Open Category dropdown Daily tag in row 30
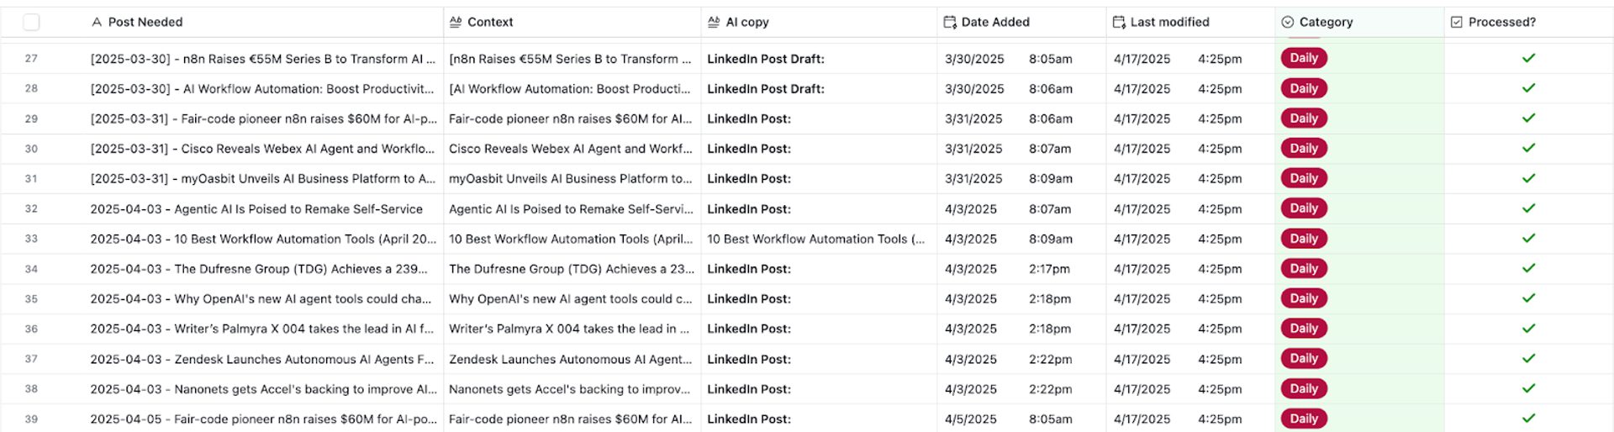The height and width of the screenshot is (432, 1614). [1303, 149]
